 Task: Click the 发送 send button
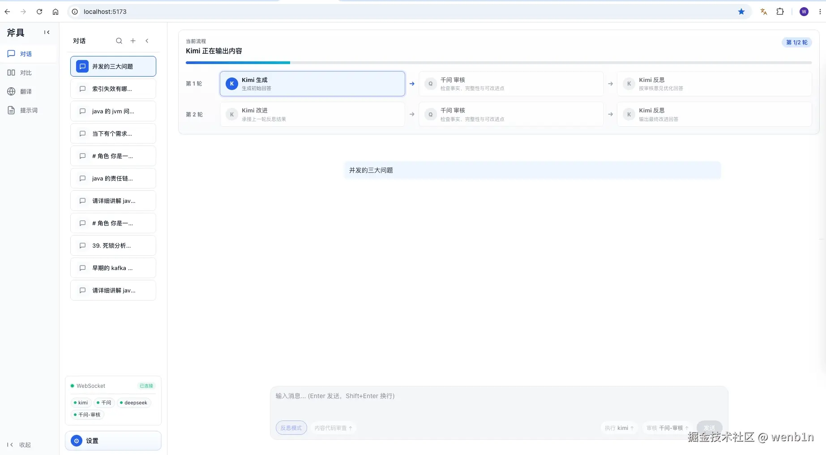click(709, 428)
